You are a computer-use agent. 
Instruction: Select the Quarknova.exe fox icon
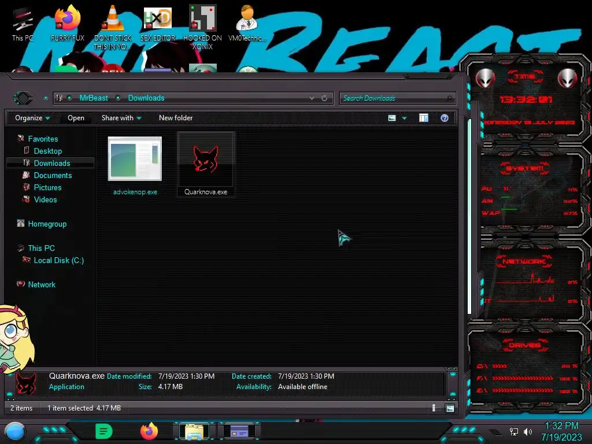(205, 159)
